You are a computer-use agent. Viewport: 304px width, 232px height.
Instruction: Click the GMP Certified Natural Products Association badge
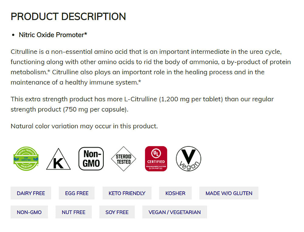tap(26, 159)
